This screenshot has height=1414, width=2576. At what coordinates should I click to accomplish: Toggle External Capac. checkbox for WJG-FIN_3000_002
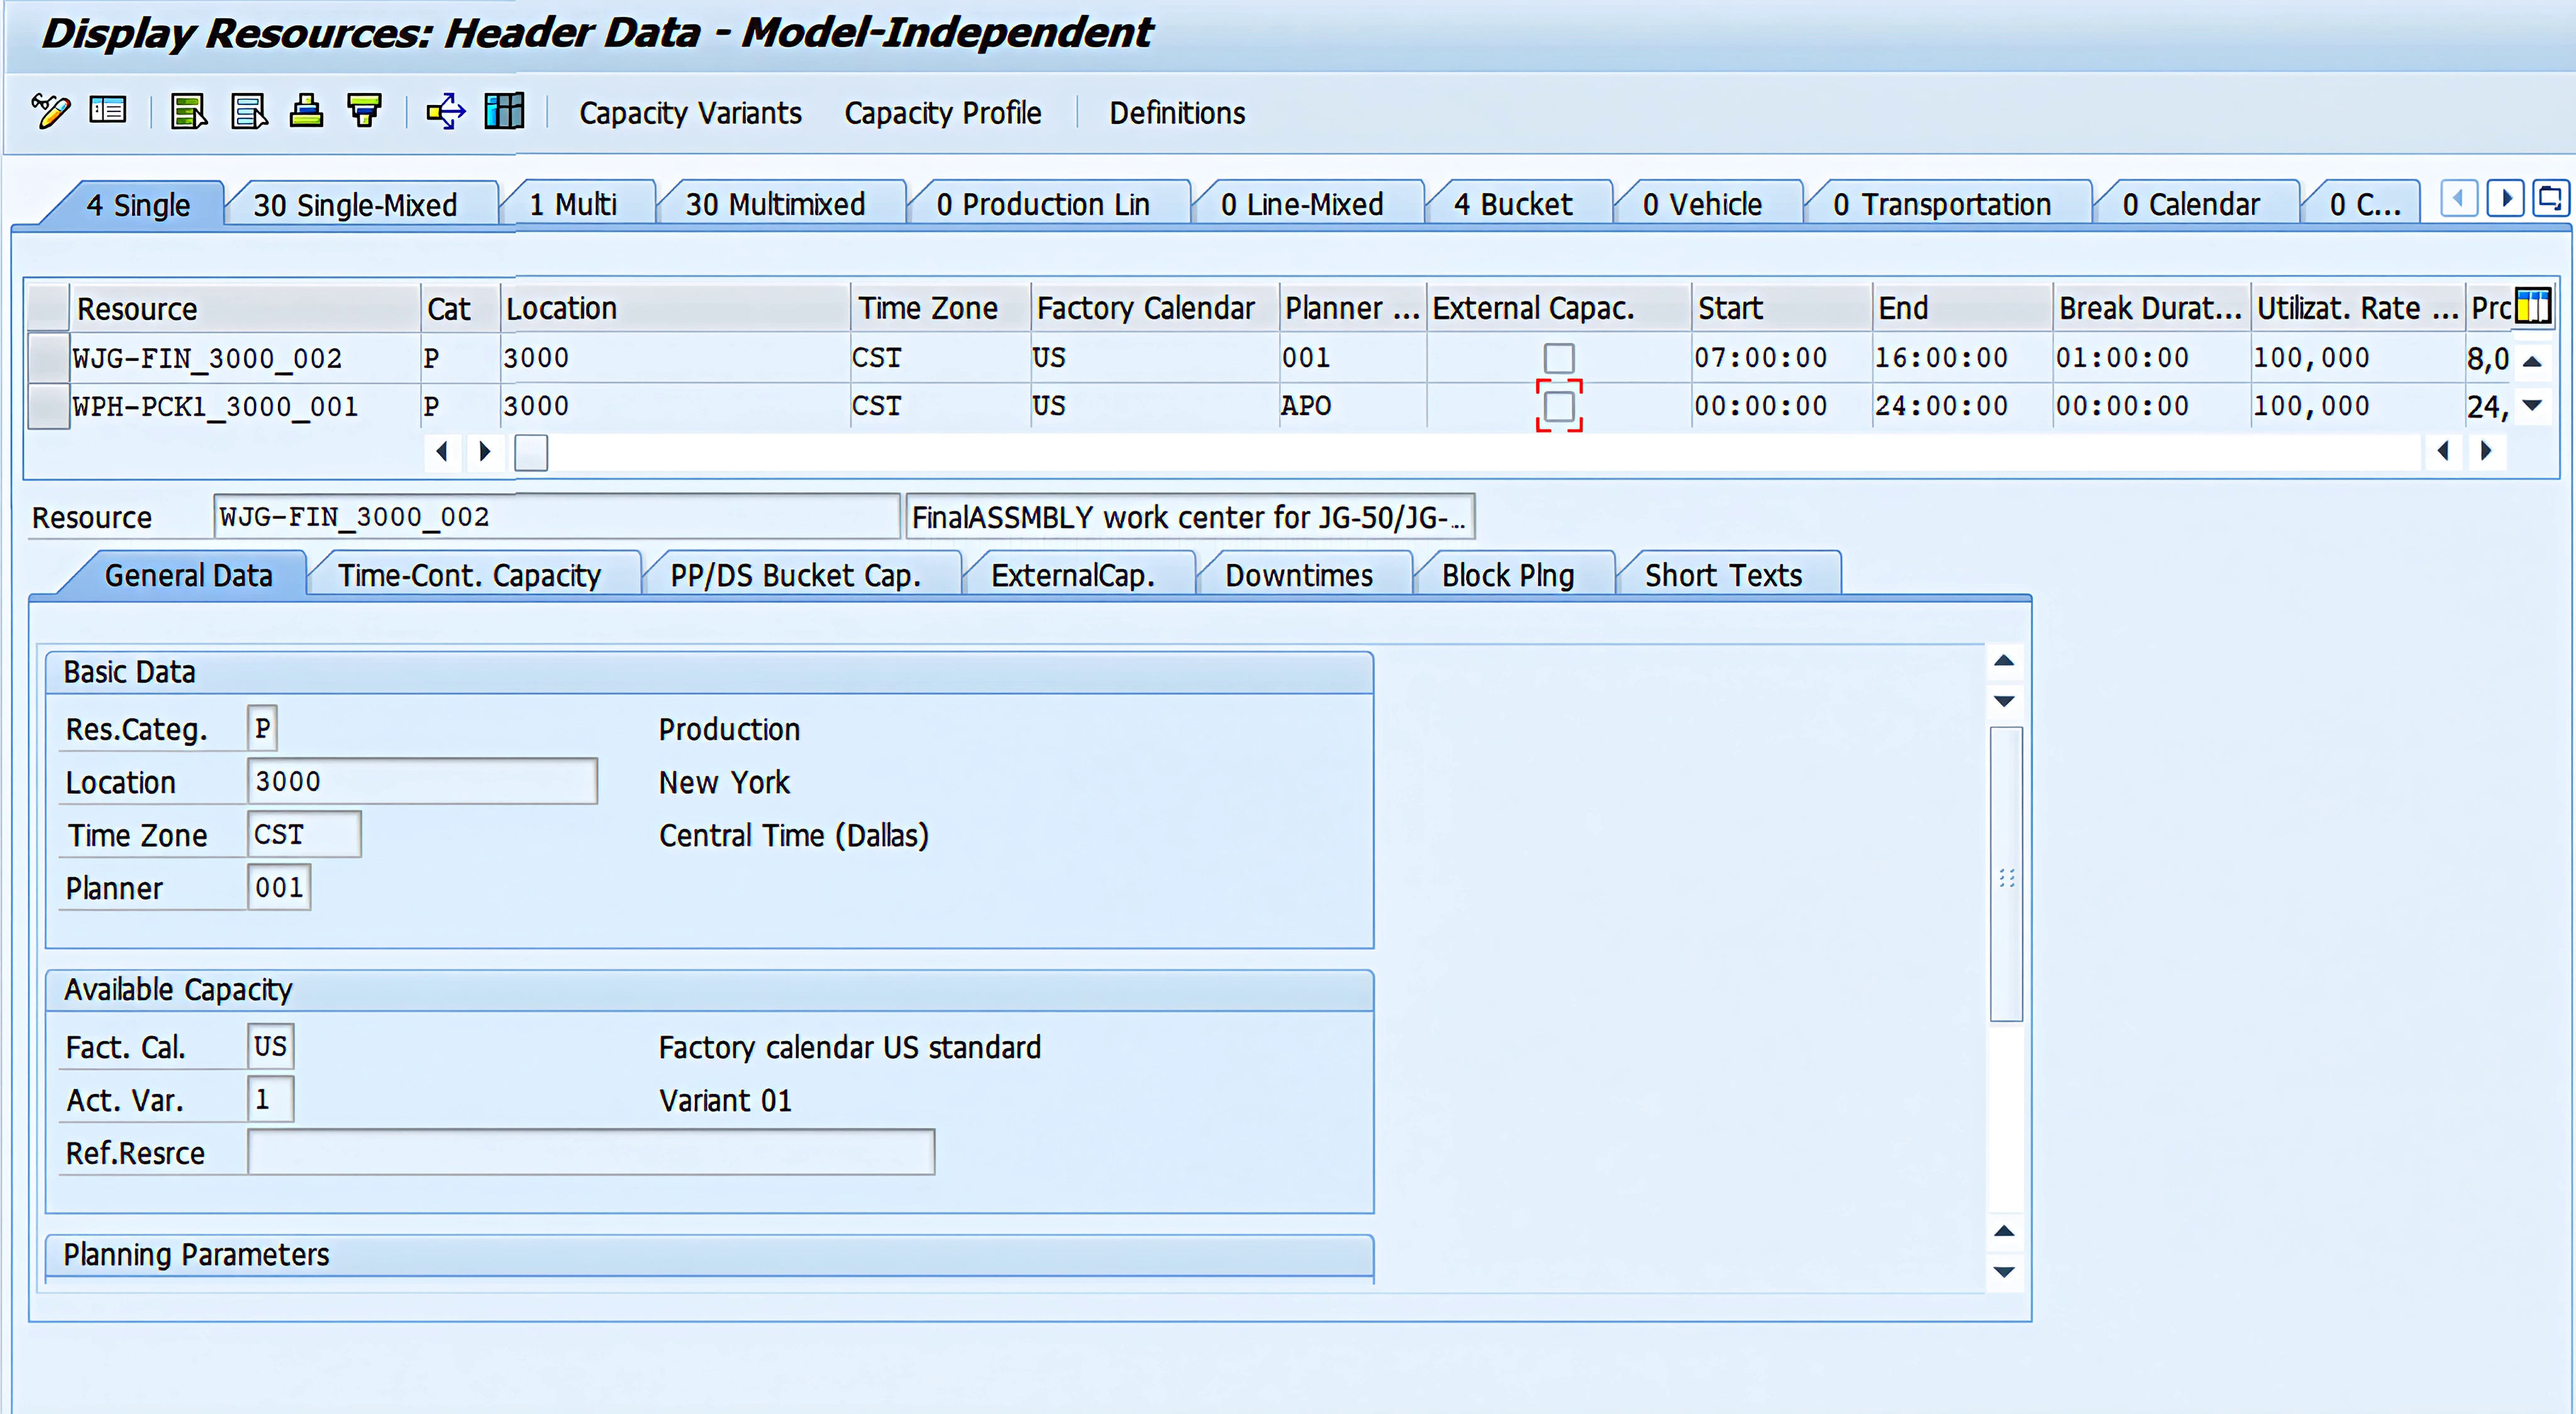tap(1559, 358)
